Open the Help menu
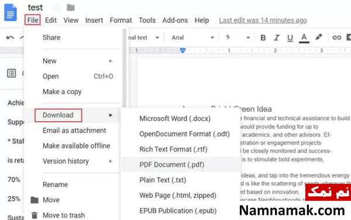This screenshot has height=220, width=351. [202, 20]
